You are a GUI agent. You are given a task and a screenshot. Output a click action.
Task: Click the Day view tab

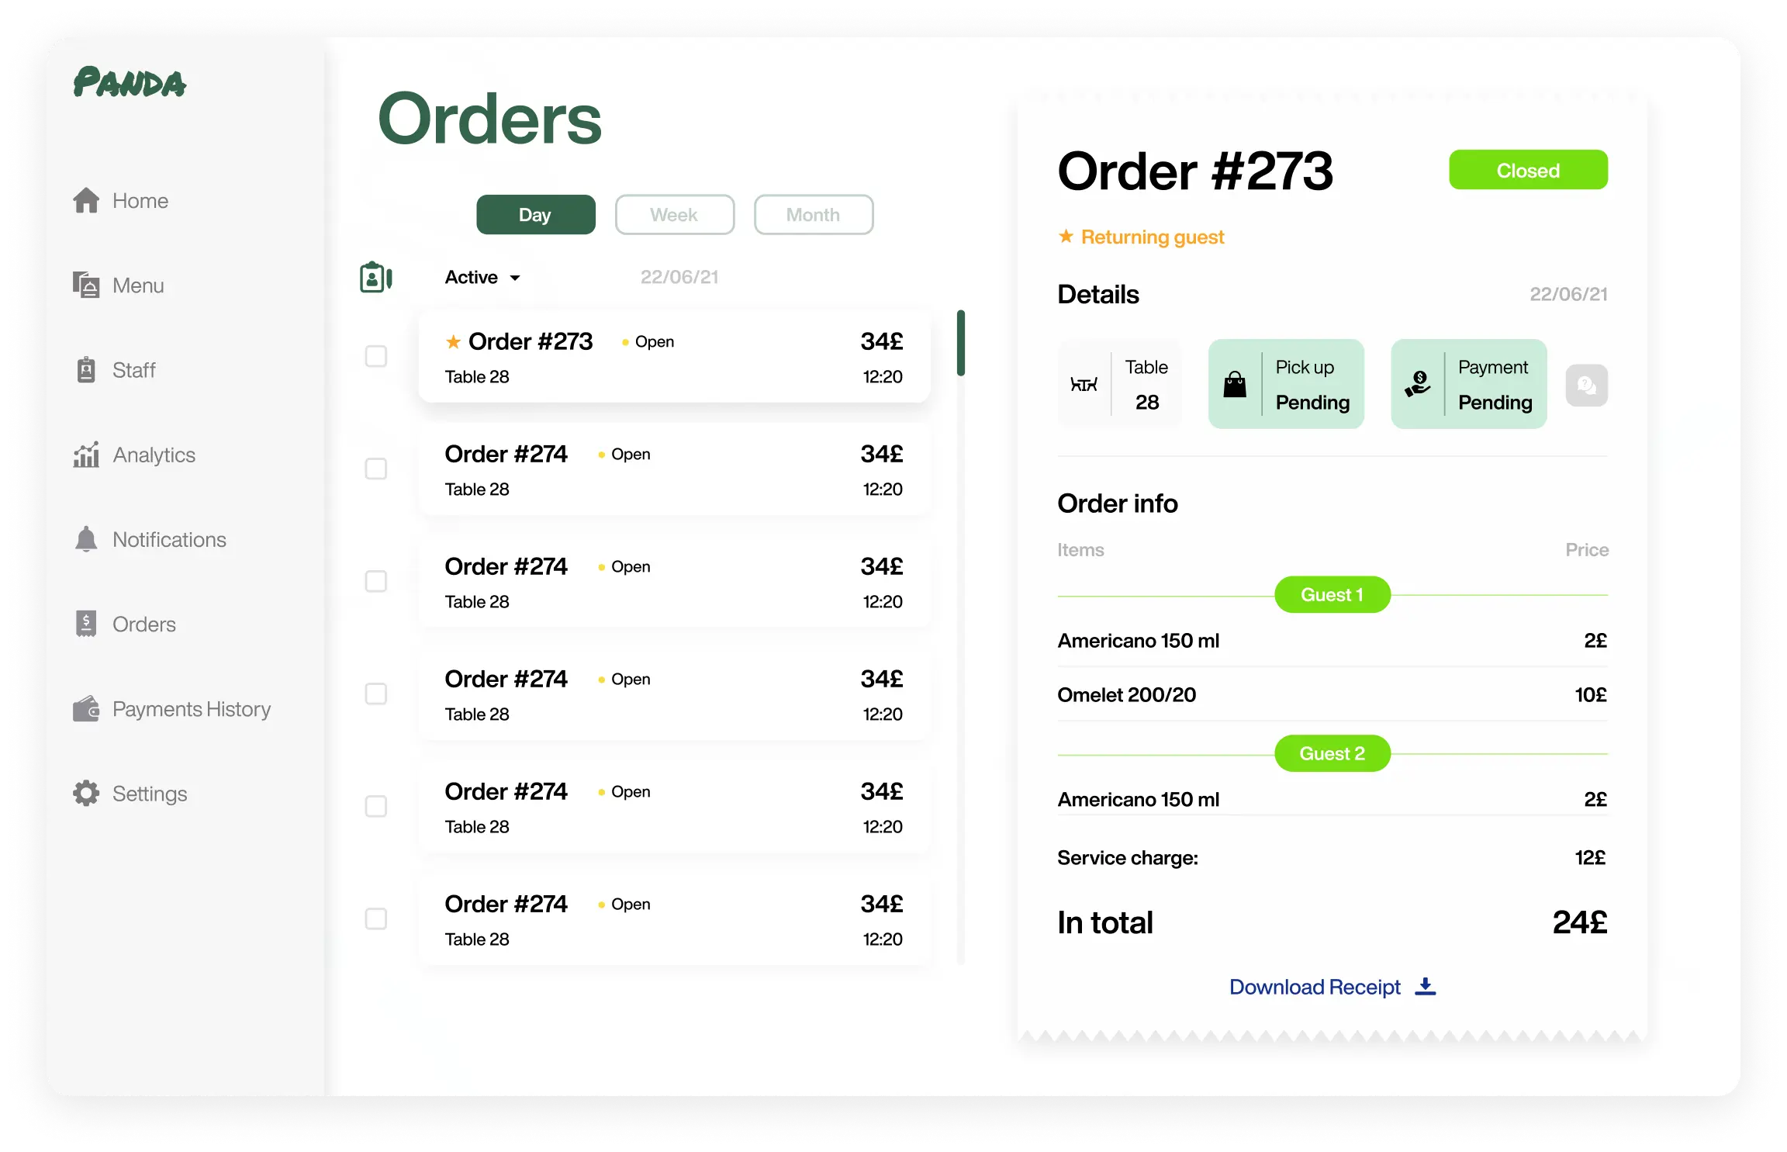(535, 213)
